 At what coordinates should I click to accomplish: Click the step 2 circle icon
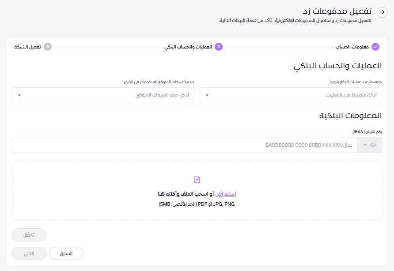pyautogui.click(x=219, y=47)
